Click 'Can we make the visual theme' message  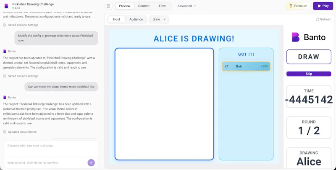(x=61, y=87)
